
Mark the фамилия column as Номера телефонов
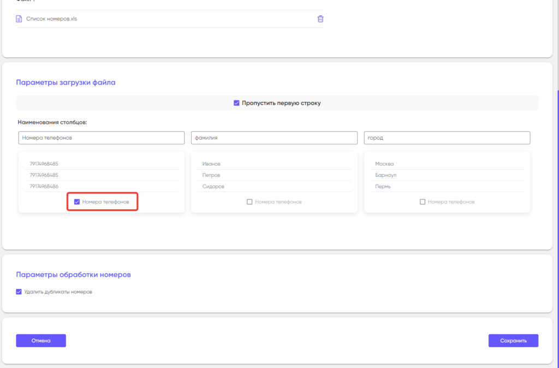[249, 202]
